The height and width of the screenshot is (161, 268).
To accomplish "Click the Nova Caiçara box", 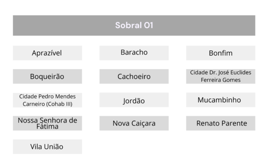I will coord(134,123).
